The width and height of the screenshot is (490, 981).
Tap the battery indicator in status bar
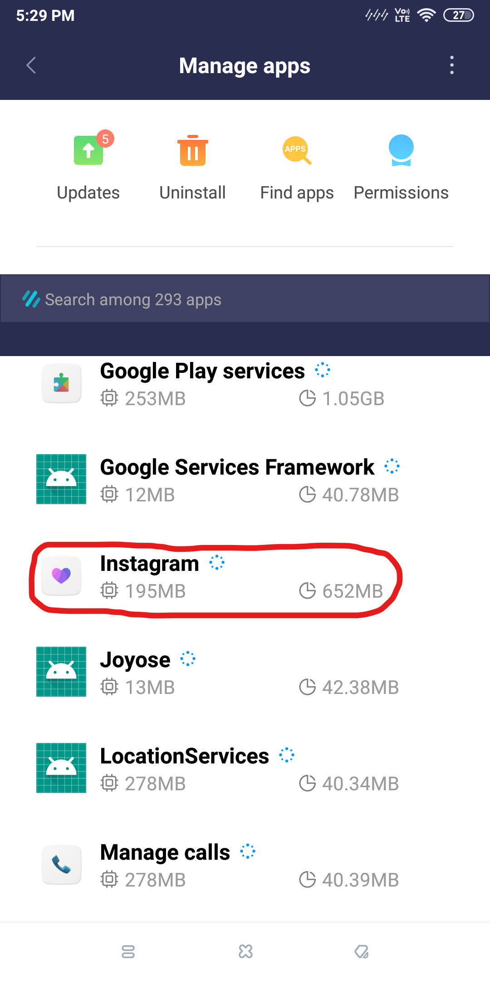[459, 15]
